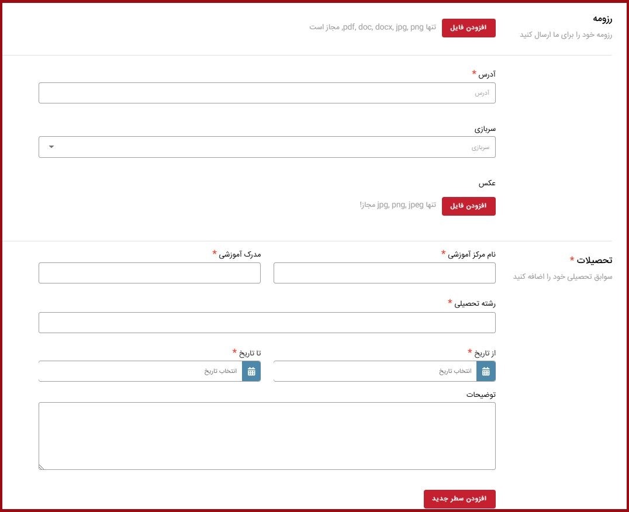Click the آدرس field label

tap(487, 74)
